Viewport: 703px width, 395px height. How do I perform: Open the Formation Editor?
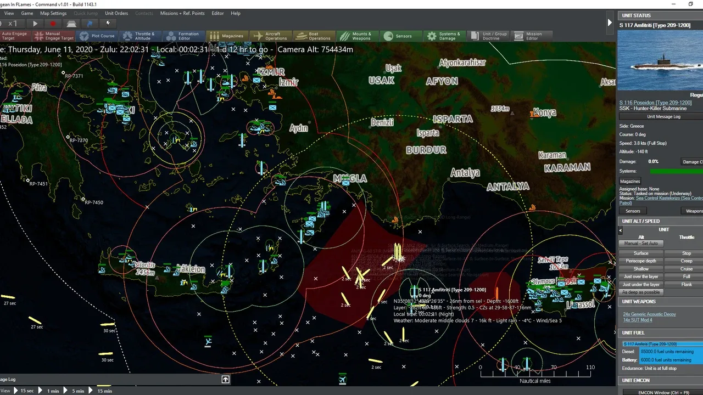[x=182, y=36]
